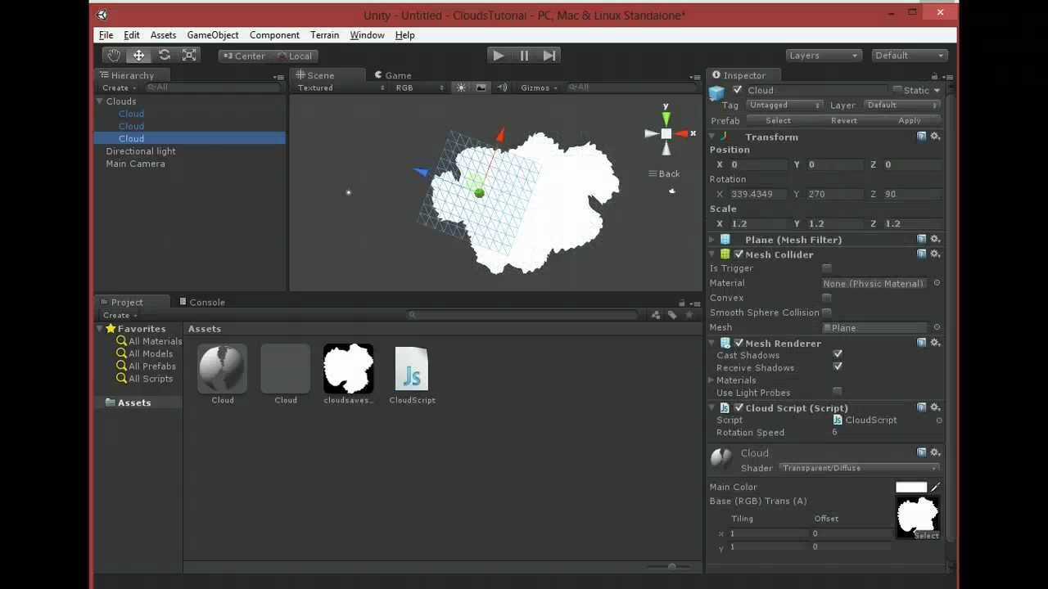This screenshot has width=1048, height=589.
Task: Click Search by Label tag icon
Action: [672, 315]
